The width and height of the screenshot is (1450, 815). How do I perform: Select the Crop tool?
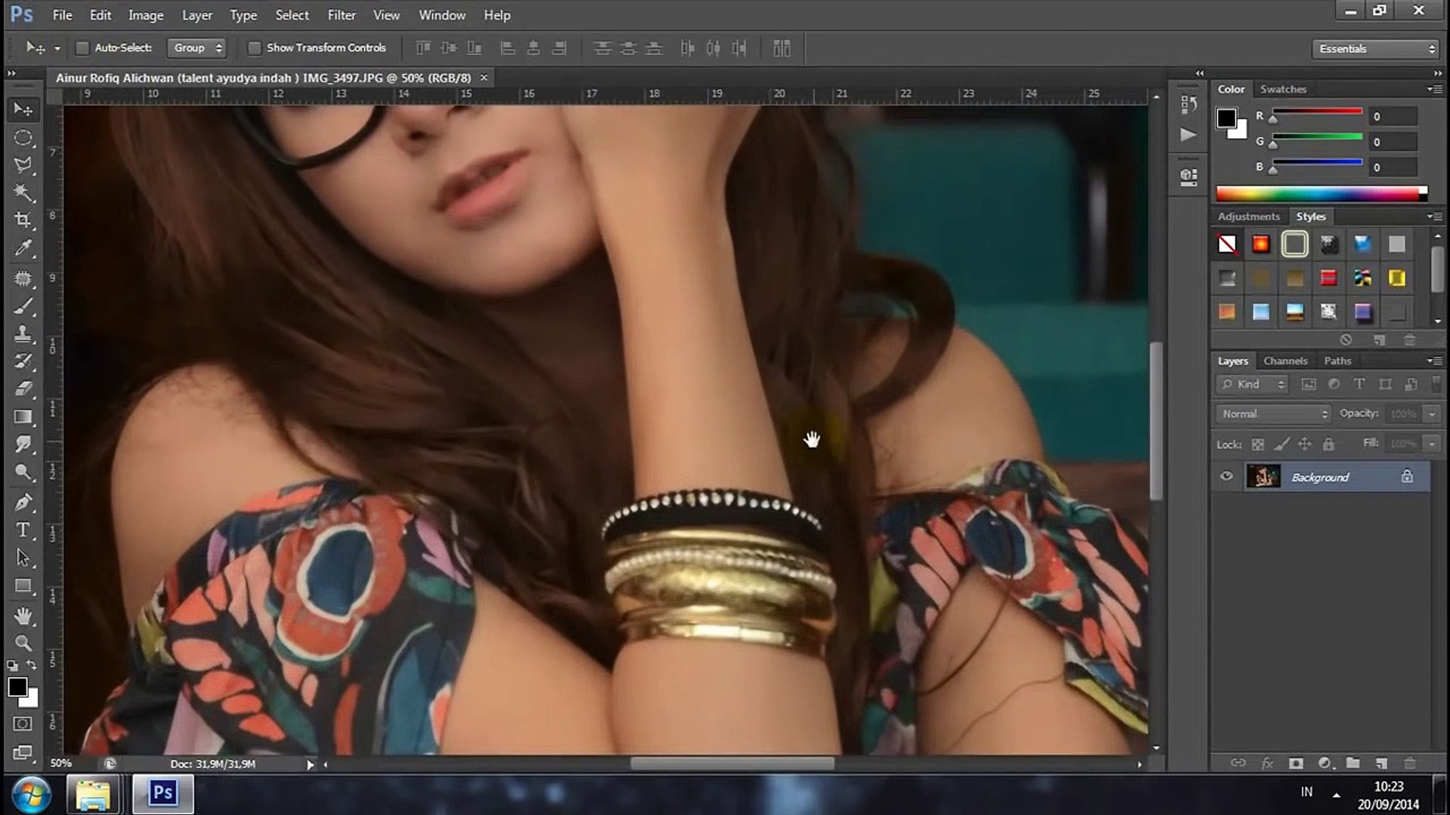coord(23,220)
